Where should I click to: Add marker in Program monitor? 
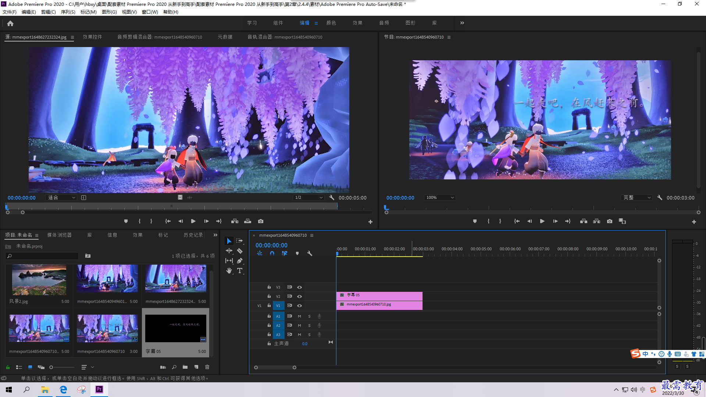(x=475, y=221)
